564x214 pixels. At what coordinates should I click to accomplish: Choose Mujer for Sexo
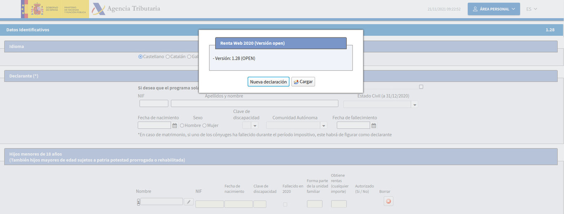point(204,126)
